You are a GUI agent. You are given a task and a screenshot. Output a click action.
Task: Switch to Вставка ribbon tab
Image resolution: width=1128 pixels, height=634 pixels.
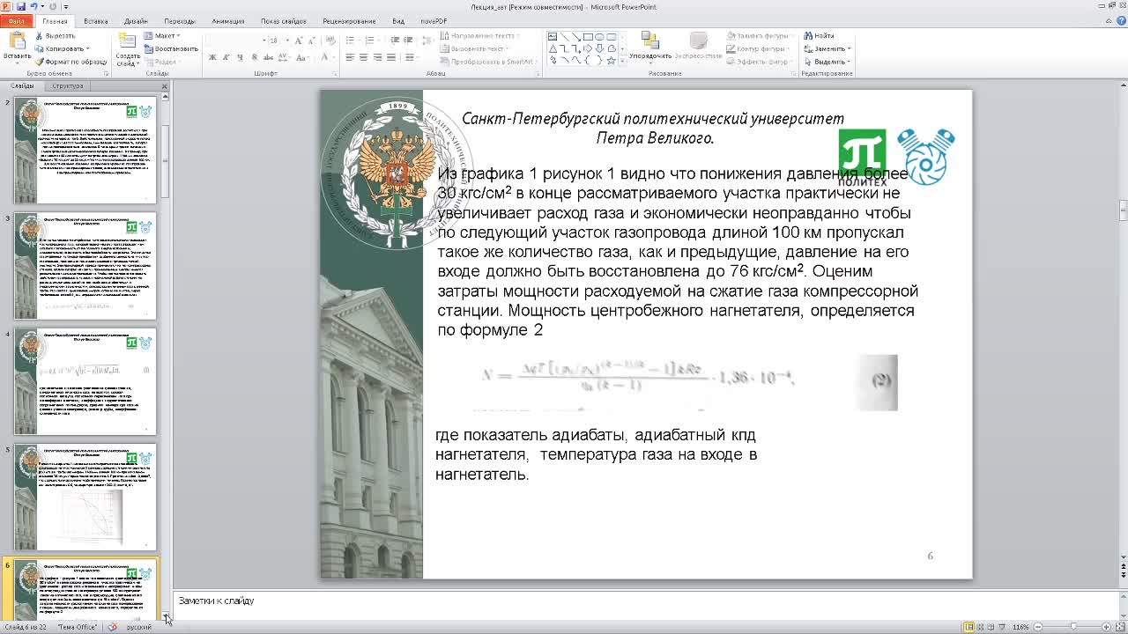[x=95, y=21]
